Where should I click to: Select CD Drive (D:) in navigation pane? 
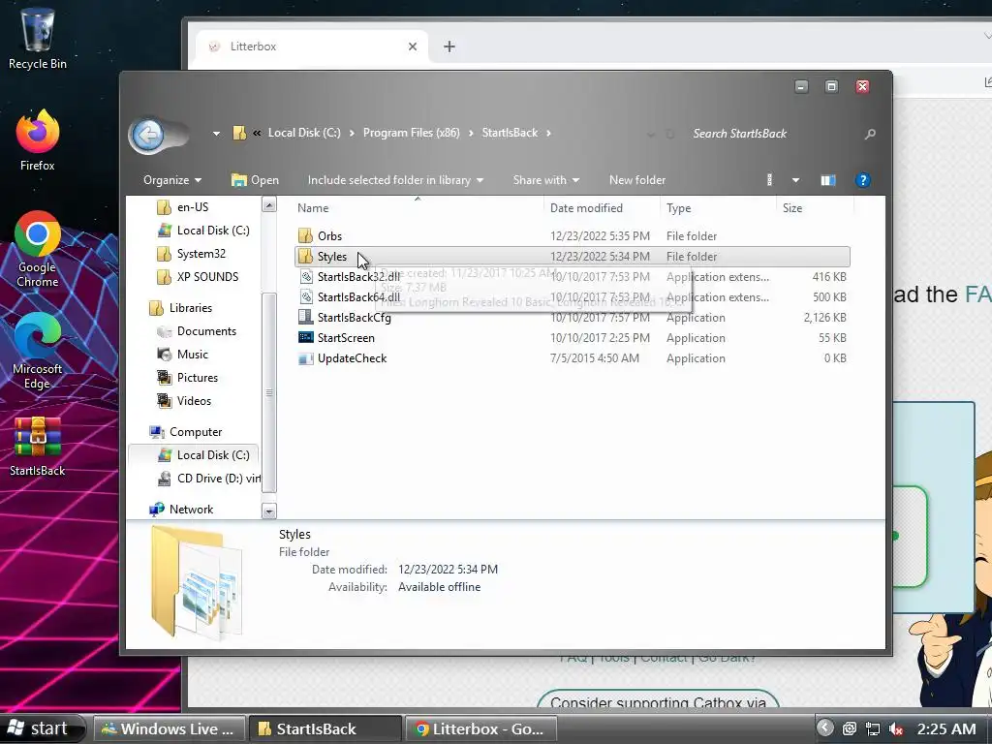pyautogui.click(x=208, y=479)
